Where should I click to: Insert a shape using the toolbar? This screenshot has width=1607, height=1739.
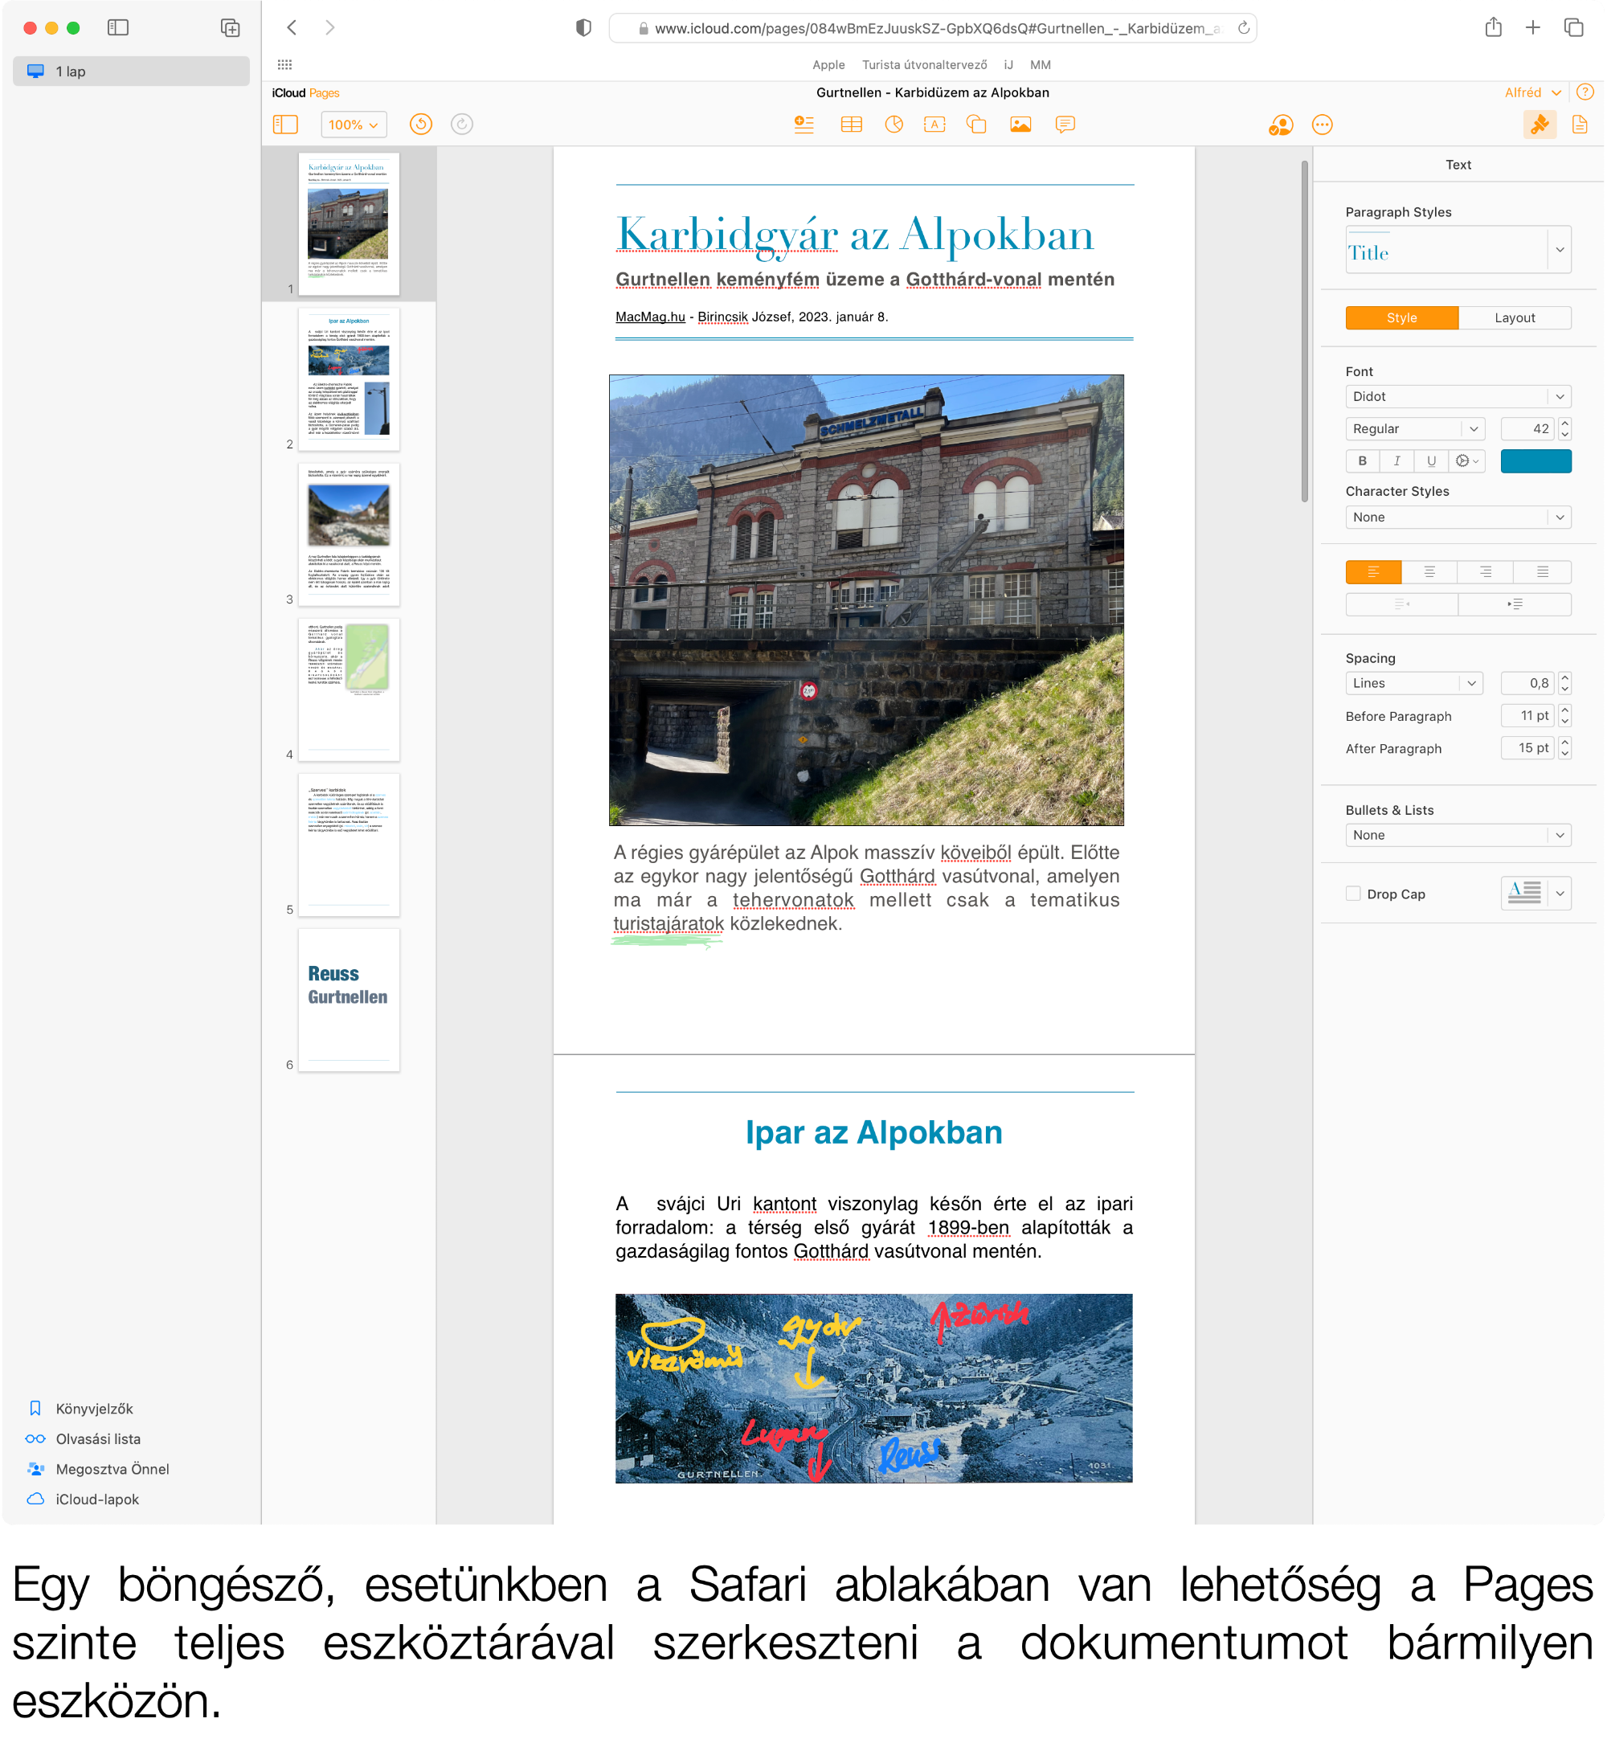(975, 125)
